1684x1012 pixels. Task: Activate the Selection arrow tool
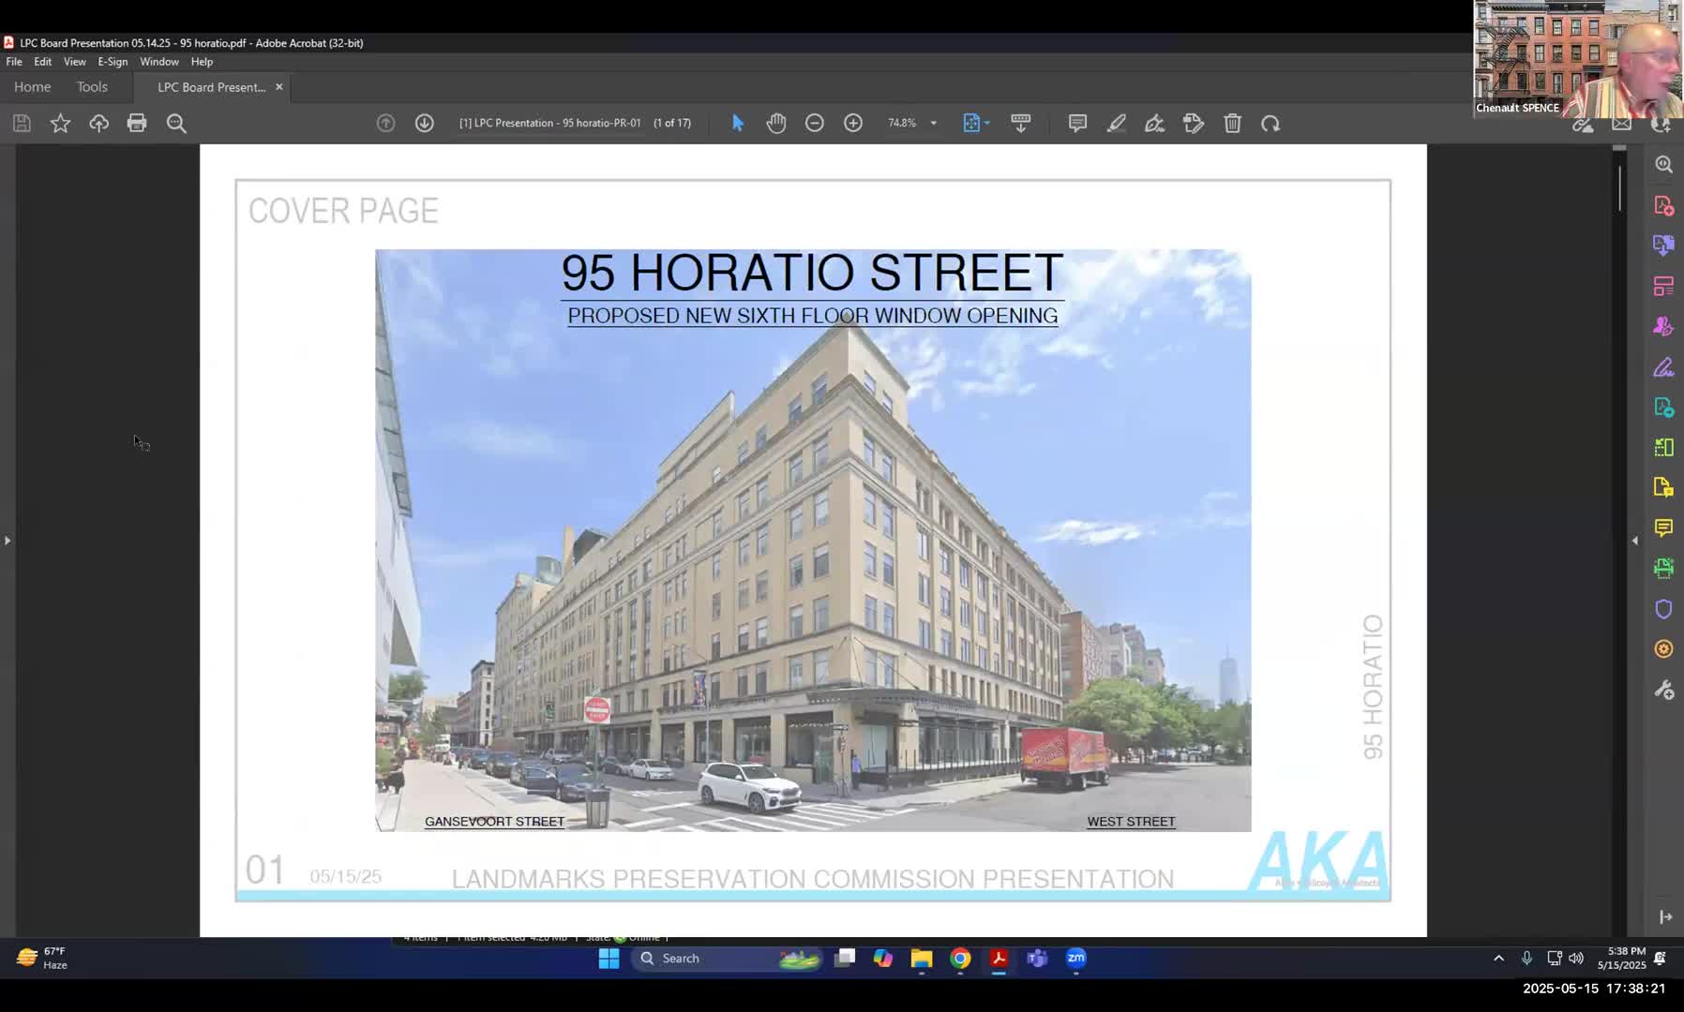point(737,123)
